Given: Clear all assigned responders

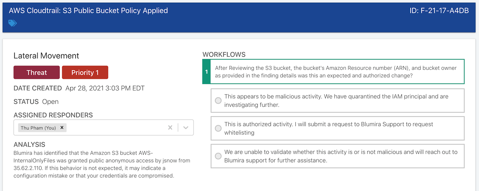Looking at the screenshot, I should (170, 127).
